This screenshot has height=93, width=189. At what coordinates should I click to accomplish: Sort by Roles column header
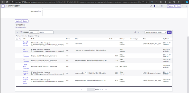[145, 39]
